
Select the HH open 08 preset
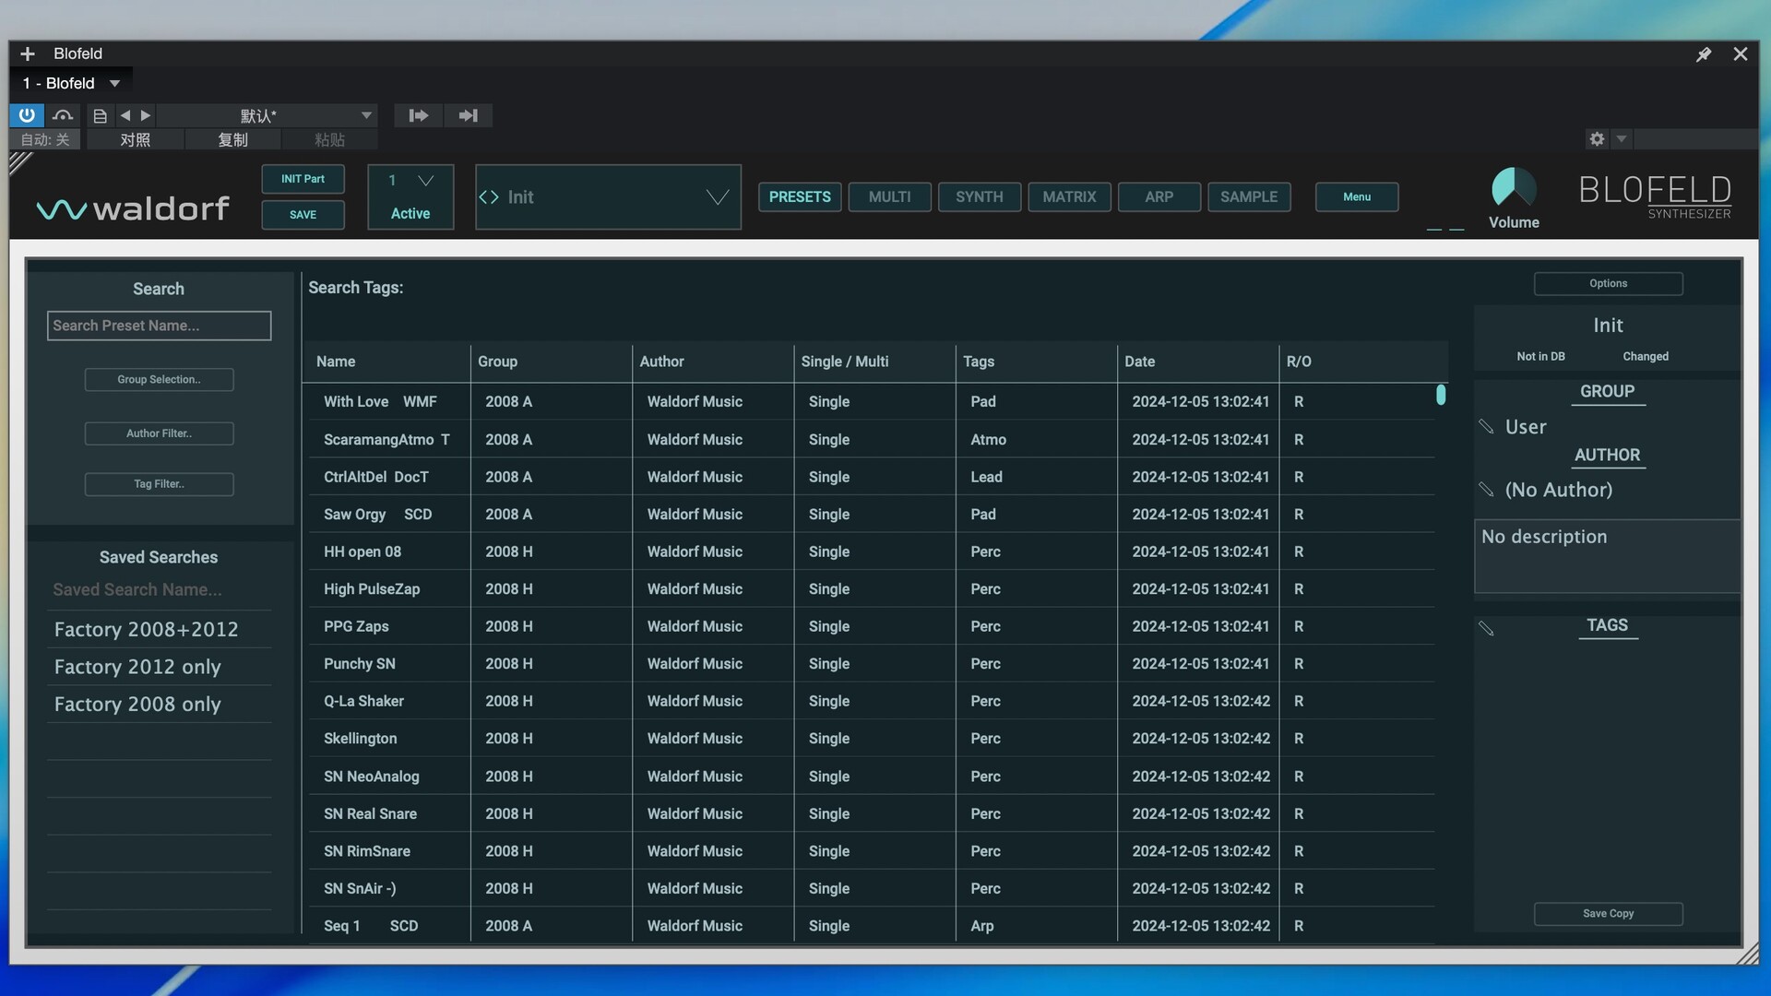point(870,552)
